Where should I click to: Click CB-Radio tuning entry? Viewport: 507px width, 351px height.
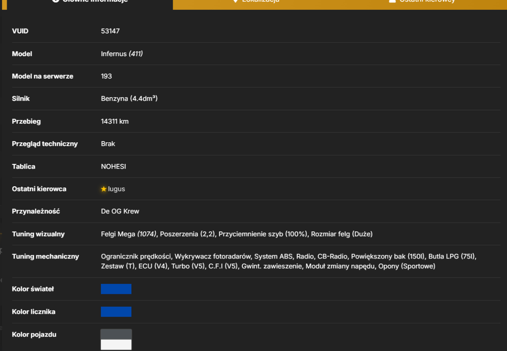[x=332, y=257]
